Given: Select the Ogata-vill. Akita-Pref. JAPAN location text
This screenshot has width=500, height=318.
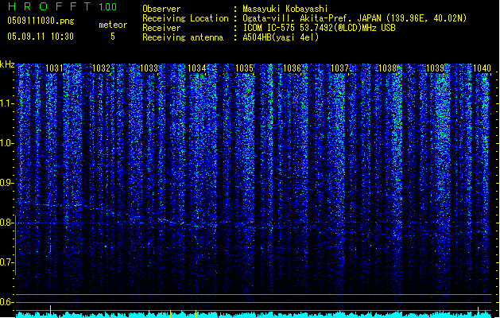Looking at the screenshot, I should coord(355,18).
